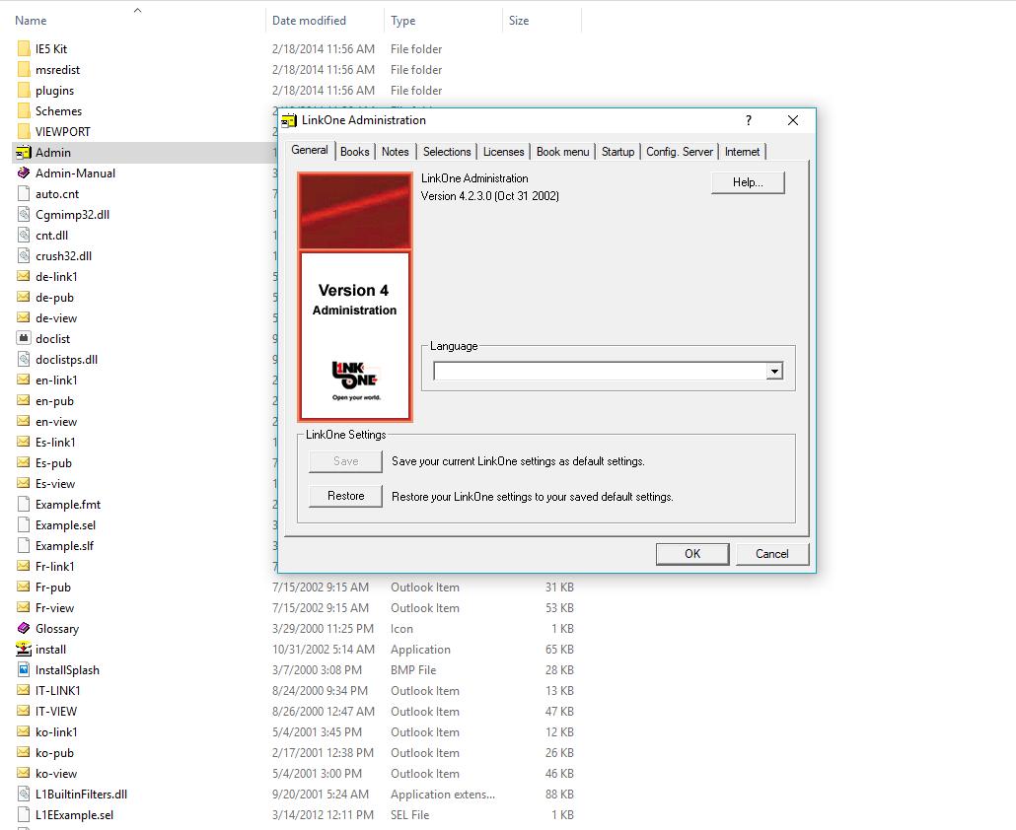Select the Fr-pub file name
The width and height of the screenshot is (1016, 830).
53,588
